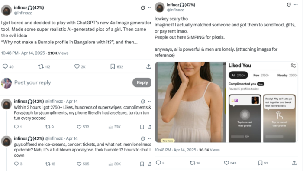
Task: Open the attached girl beach photo
Action: pyautogui.click(x=190, y=102)
